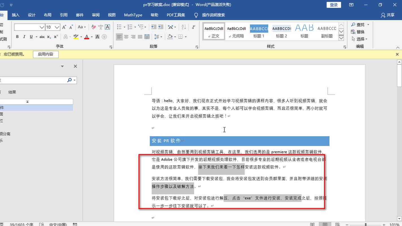The height and width of the screenshot is (226, 402).
Task: Open PDF工具集 tab
Action: [176, 15]
